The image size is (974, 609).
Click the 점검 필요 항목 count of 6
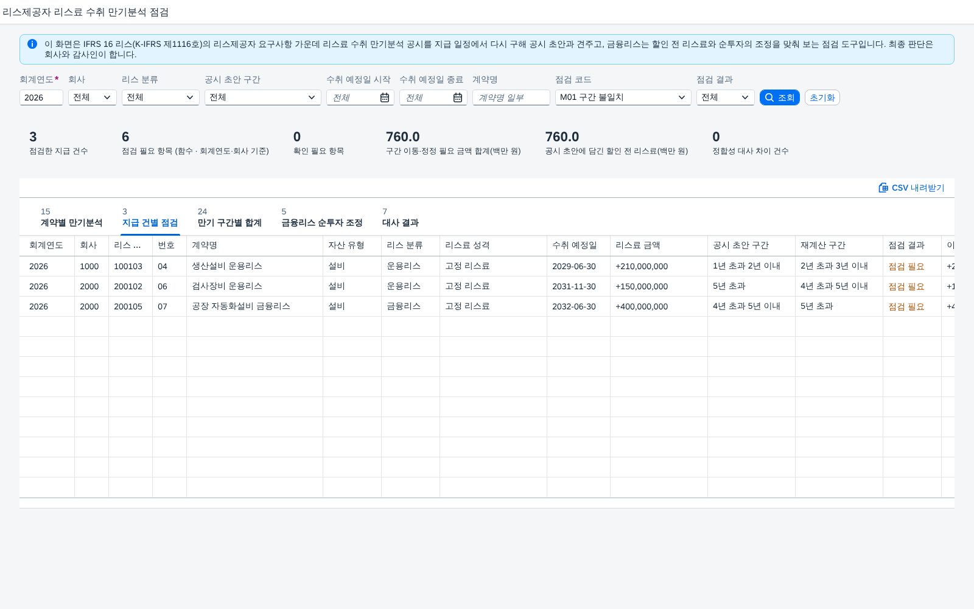[125, 137]
